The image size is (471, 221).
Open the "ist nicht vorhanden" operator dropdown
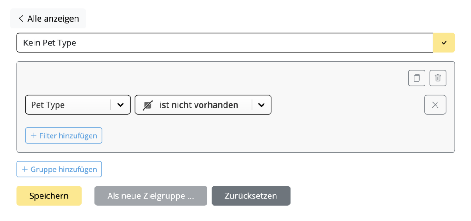(x=203, y=105)
